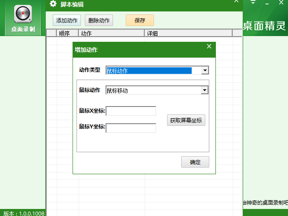Click 删除动作 button

pyautogui.click(x=99, y=20)
